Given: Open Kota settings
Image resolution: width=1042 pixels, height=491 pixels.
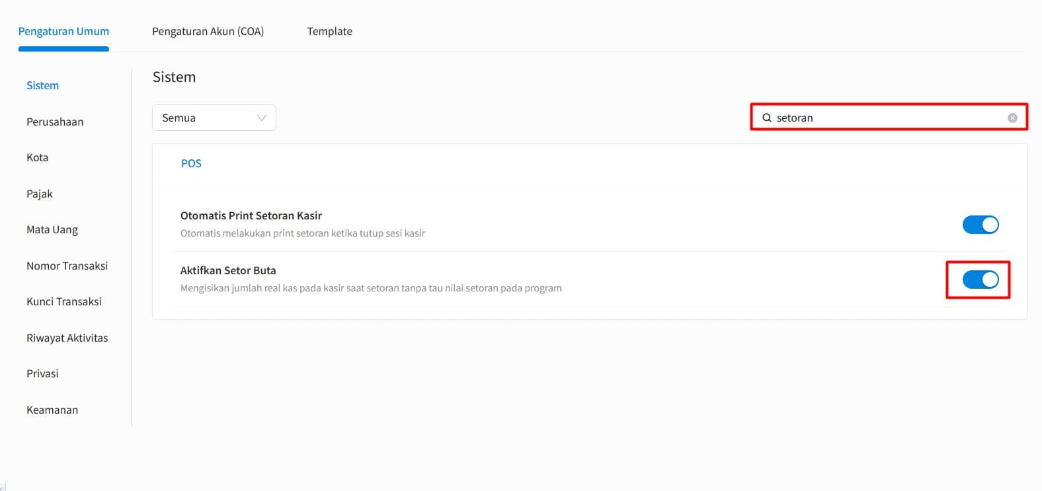Looking at the screenshot, I should click(x=37, y=157).
